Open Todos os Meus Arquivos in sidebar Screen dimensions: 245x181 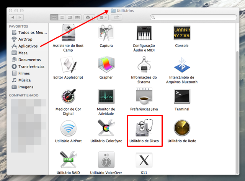pyautogui.click(x=29, y=32)
